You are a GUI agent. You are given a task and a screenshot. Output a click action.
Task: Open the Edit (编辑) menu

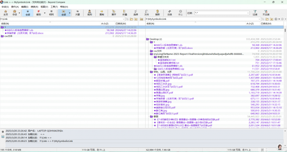(25, 7)
